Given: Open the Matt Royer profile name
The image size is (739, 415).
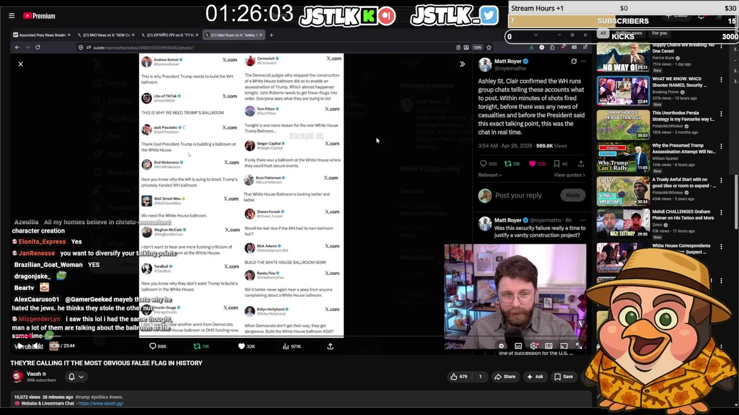Looking at the screenshot, I should 508,61.
